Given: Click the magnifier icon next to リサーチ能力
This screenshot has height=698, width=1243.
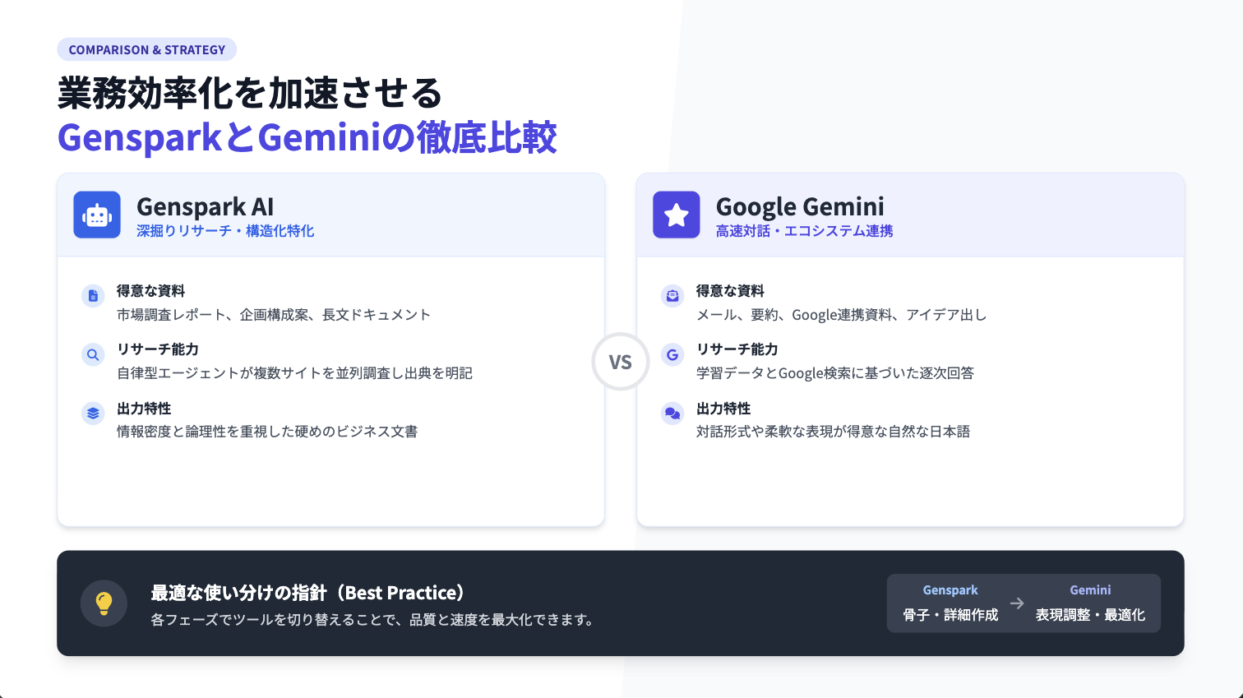Looking at the screenshot, I should tap(93, 354).
